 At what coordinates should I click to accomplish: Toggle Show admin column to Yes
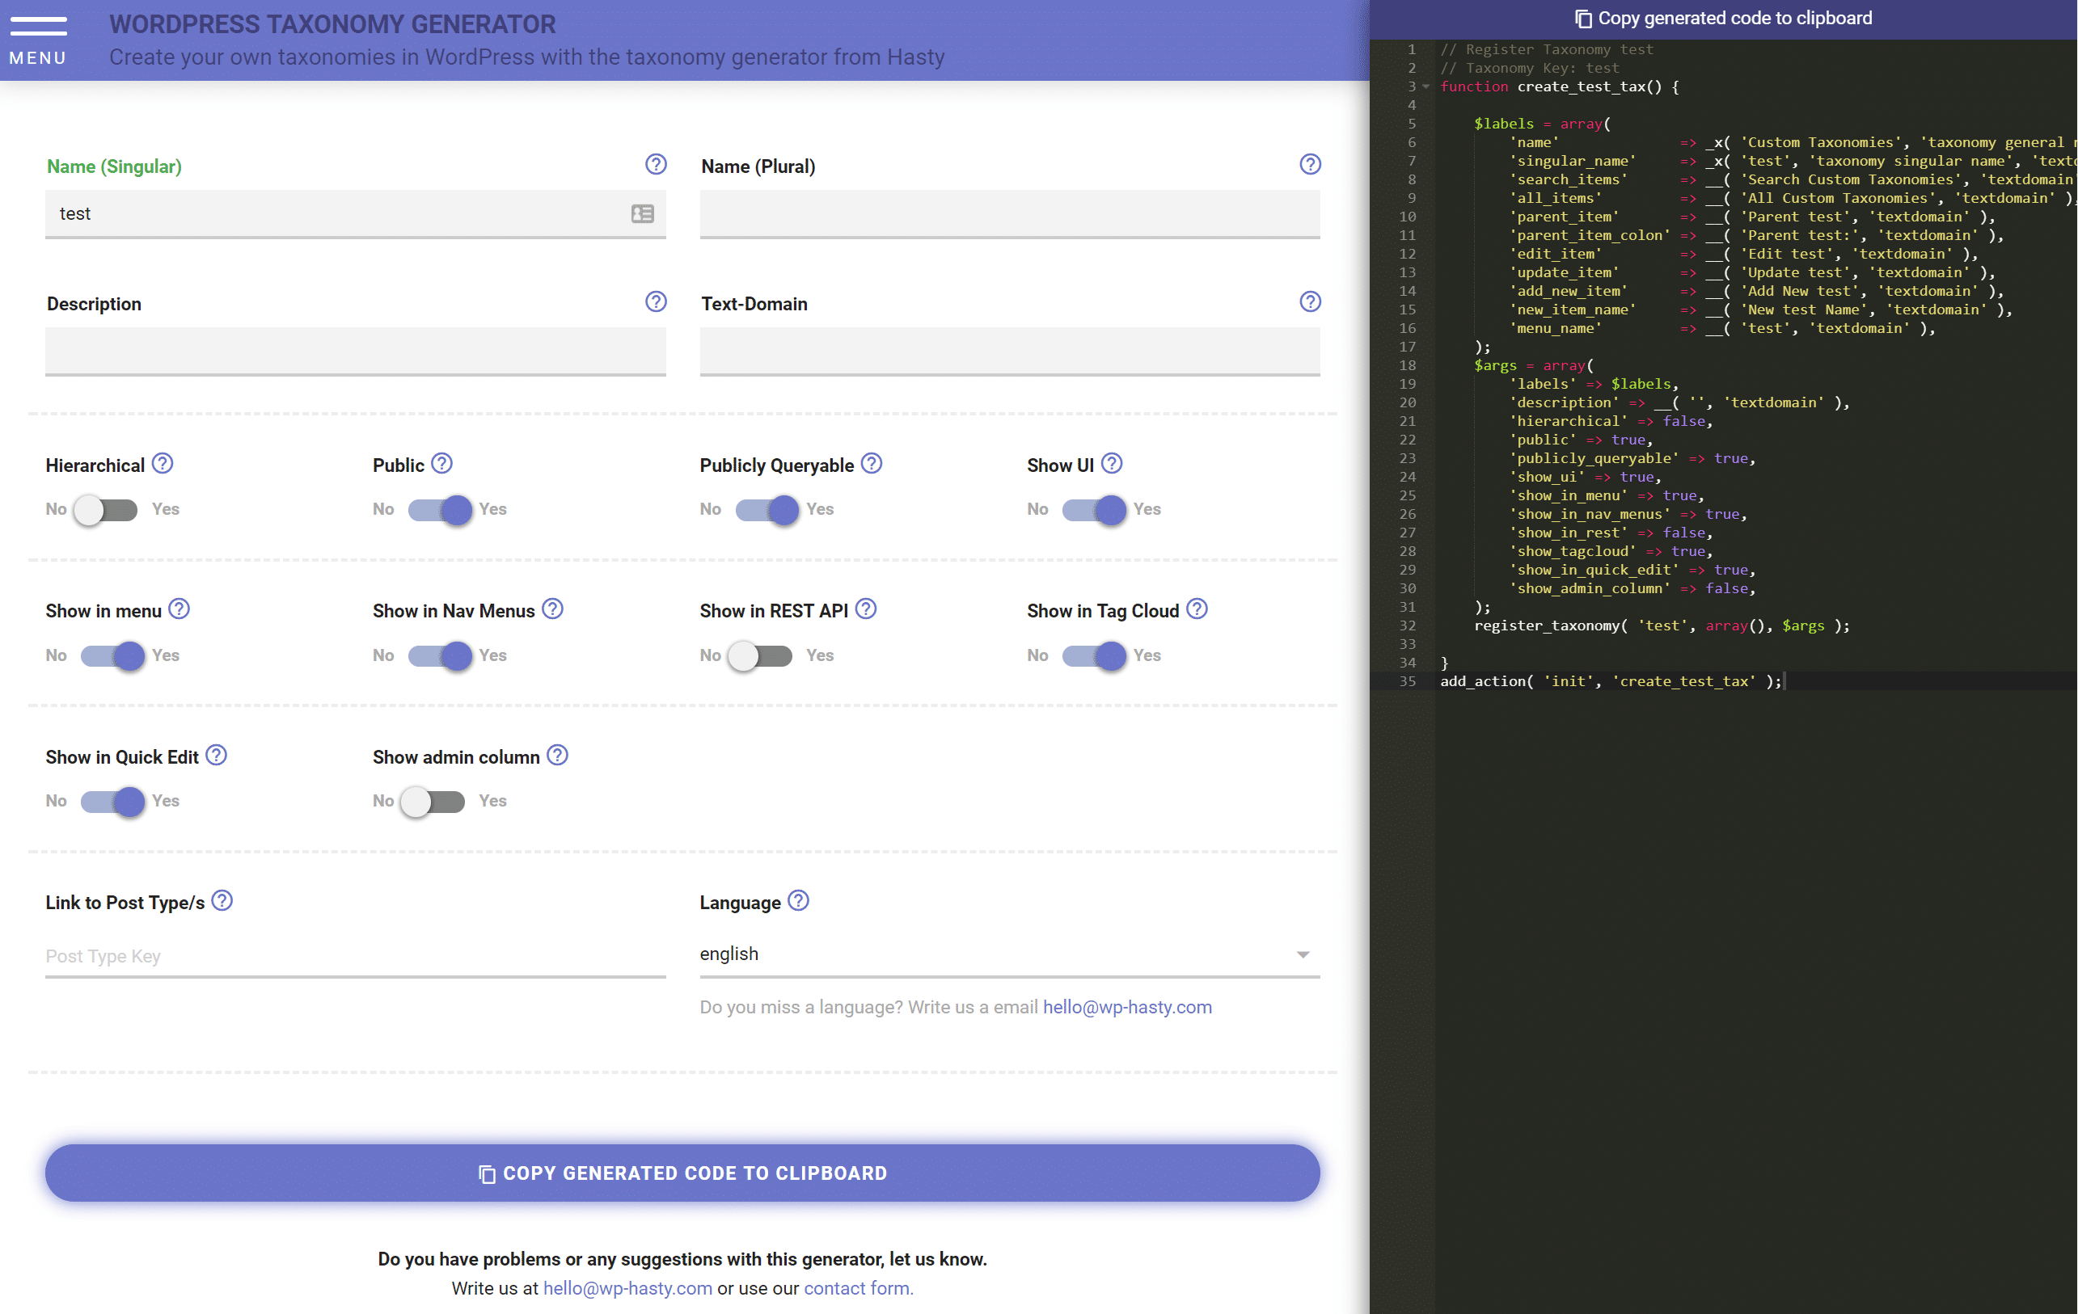click(x=435, y=801)
